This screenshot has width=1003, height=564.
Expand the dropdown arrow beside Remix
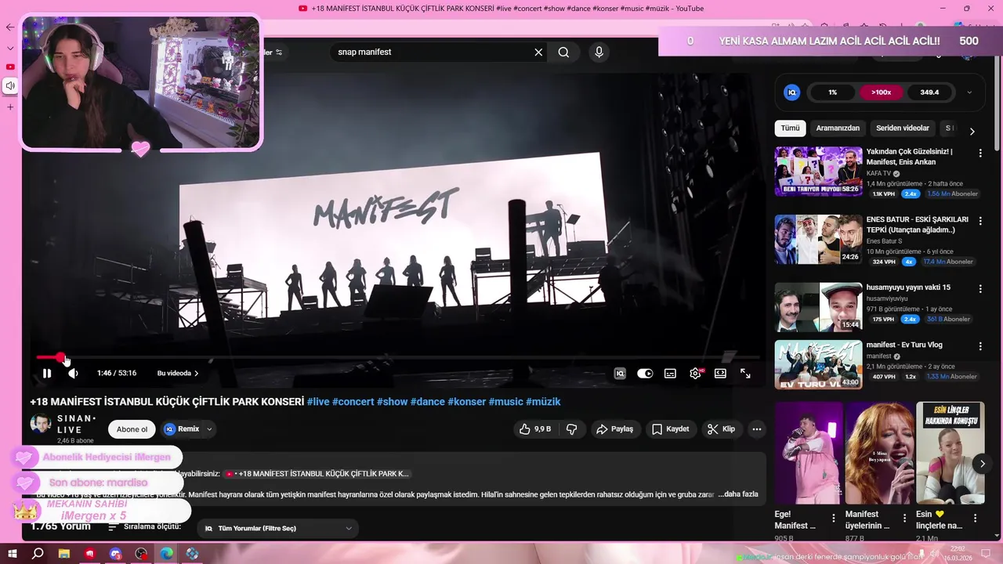point(209,429)
